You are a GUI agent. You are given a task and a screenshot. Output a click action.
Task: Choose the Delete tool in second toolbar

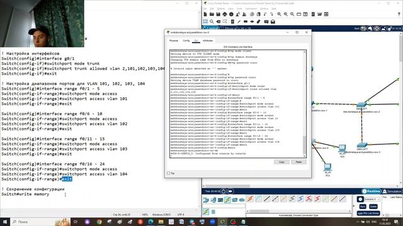pos(219,21)
